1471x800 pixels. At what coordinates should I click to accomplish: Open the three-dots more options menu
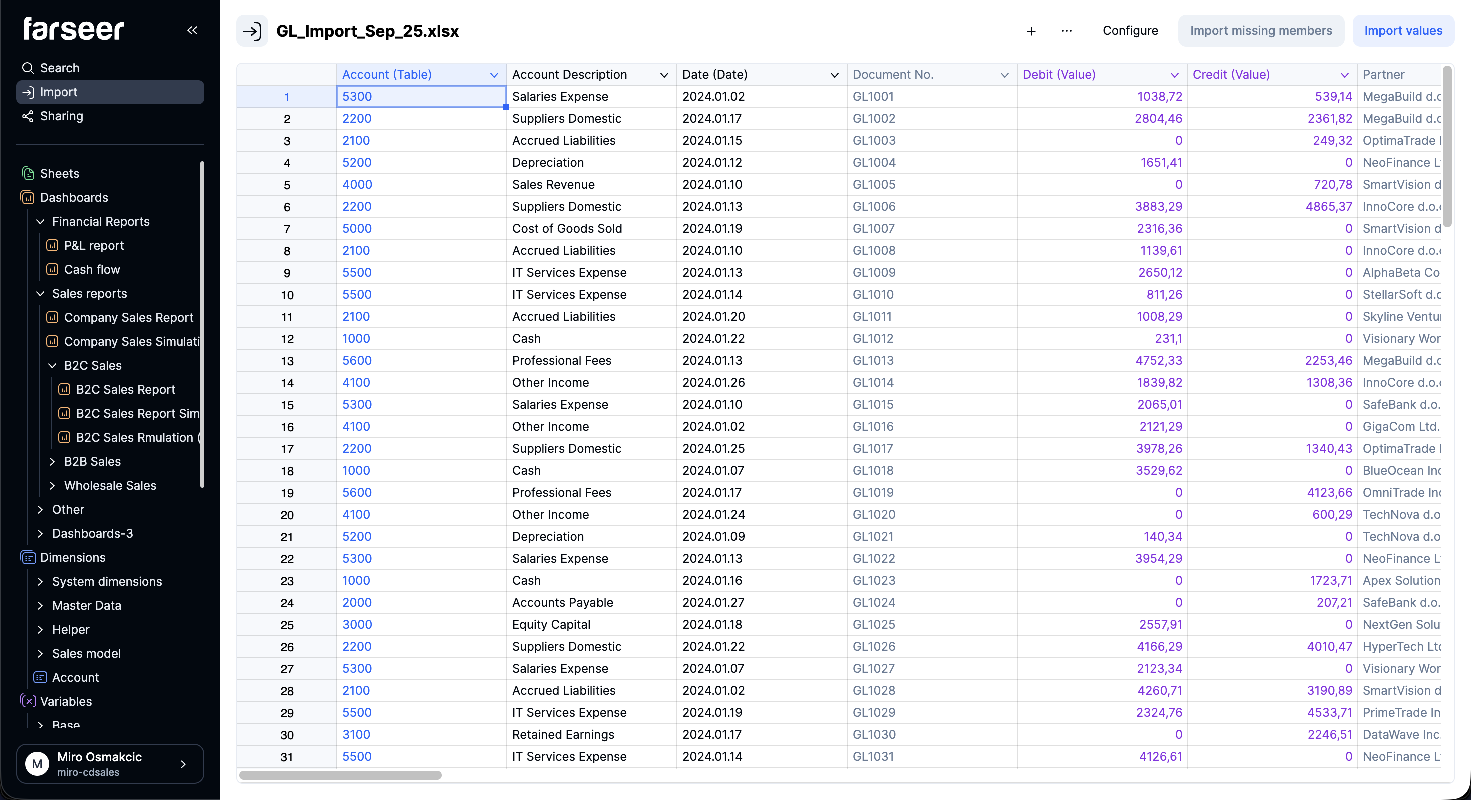(1066, 31)
